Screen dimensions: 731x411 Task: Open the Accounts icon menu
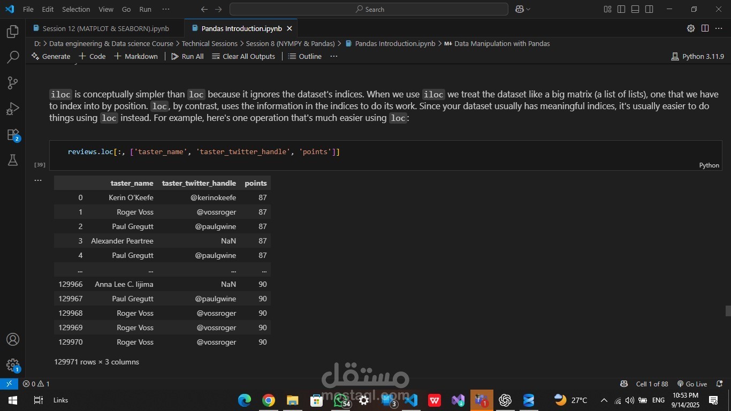(x=13, y=339)
